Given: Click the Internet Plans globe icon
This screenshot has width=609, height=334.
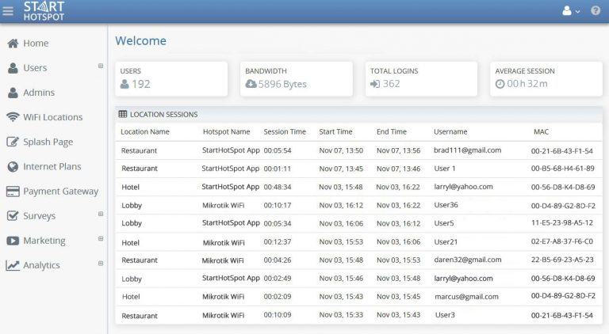Looking at the screenshot, I should click(13, 167).
